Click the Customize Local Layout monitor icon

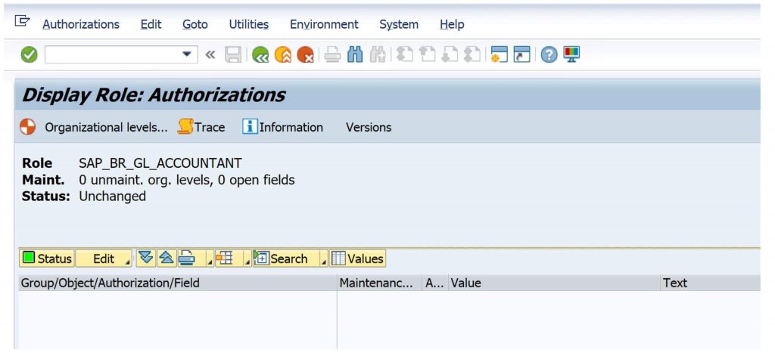571,54
